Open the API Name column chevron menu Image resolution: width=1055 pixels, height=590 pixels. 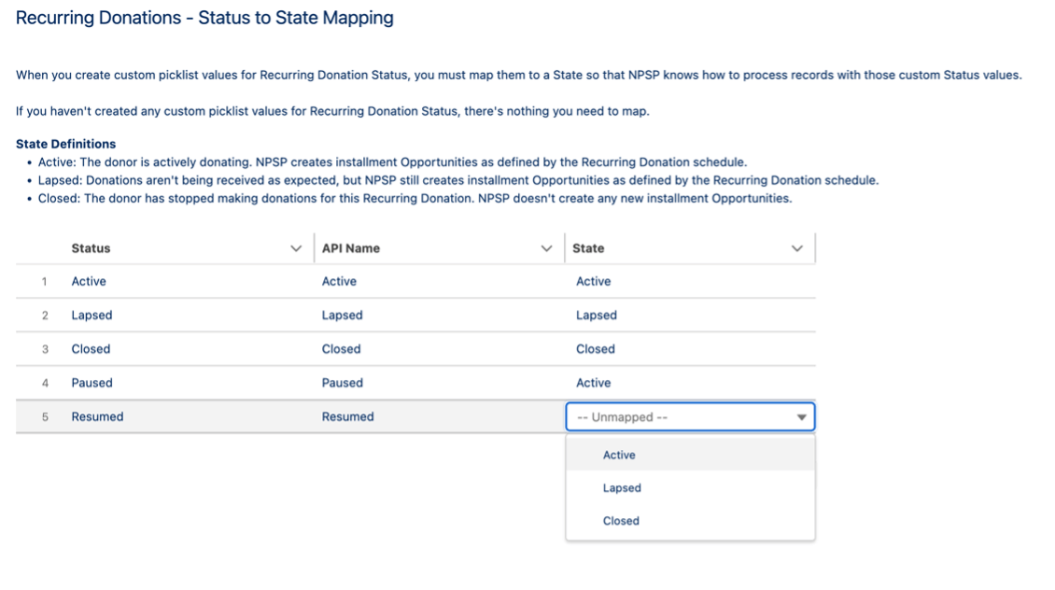click(x=546, y=249)
